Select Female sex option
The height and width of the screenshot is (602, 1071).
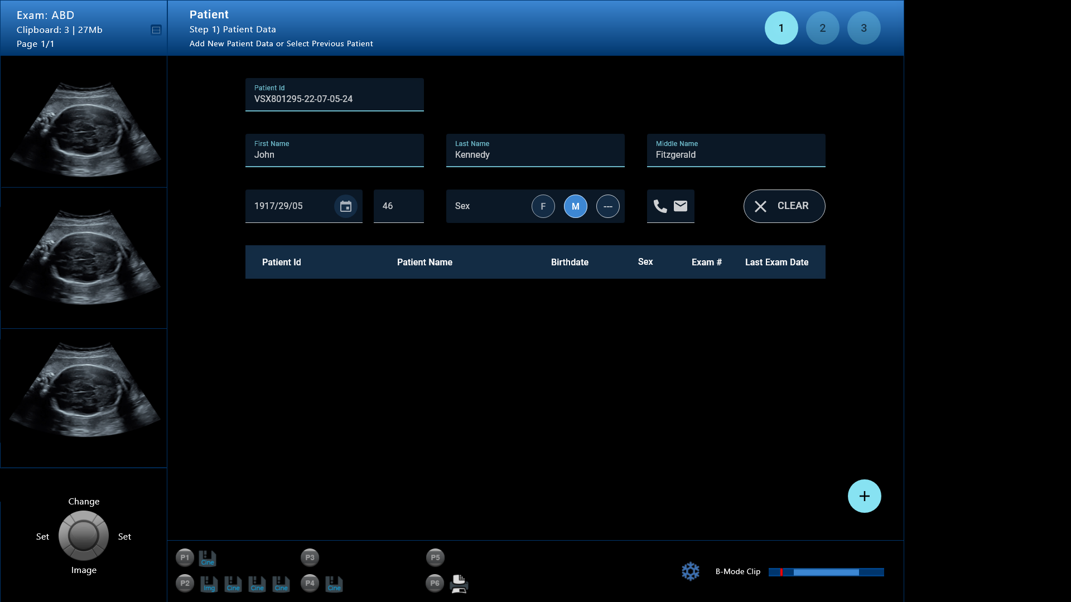point(543,206)
